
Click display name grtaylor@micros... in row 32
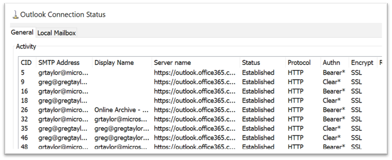[121, 119]
